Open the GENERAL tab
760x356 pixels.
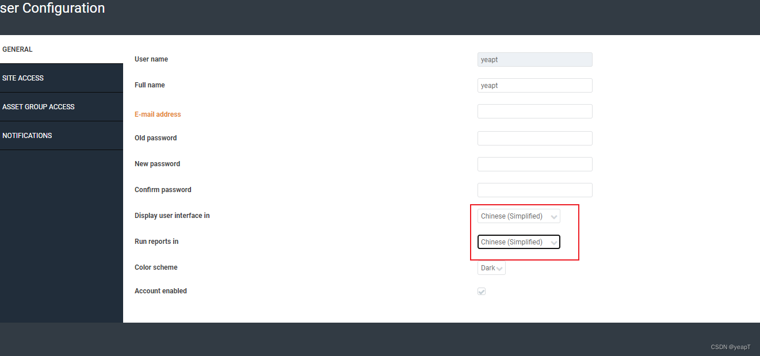[x=62, y=49]
